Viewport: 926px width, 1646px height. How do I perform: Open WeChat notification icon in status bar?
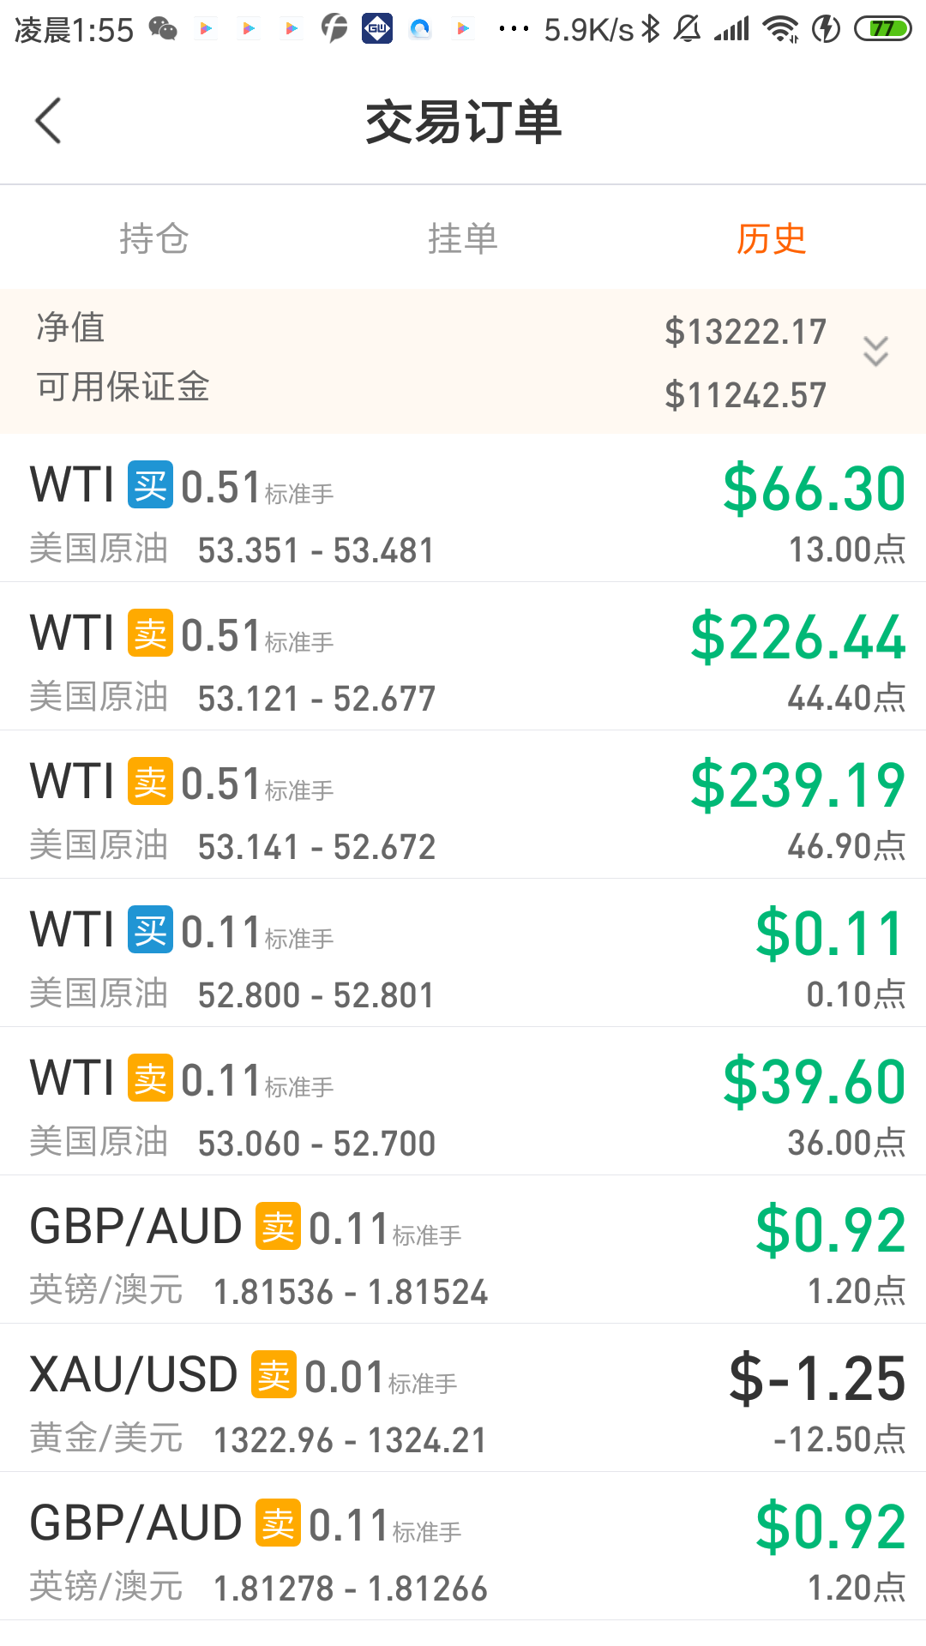pos(163,29)
